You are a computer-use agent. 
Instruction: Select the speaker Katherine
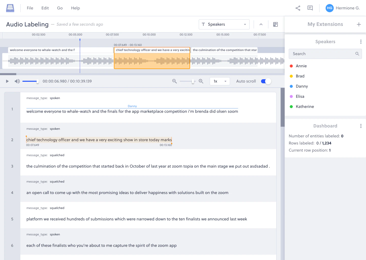point(305,107)
